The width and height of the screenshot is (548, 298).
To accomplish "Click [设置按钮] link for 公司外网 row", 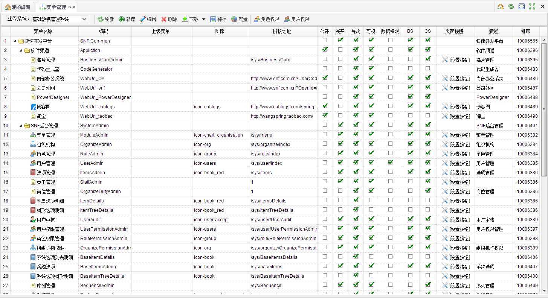I will click(459, 88).
